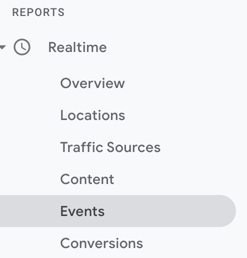Open the Realtime Overview report
Screen dimensions: 247x258
pos(92,83)
